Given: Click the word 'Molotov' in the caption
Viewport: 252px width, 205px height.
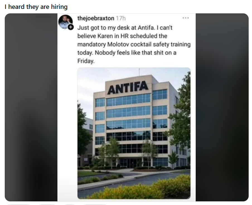Looking at the screenshot, I should (118, 44).
